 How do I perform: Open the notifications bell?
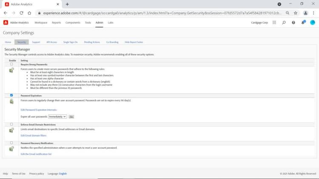coord(303,23)
